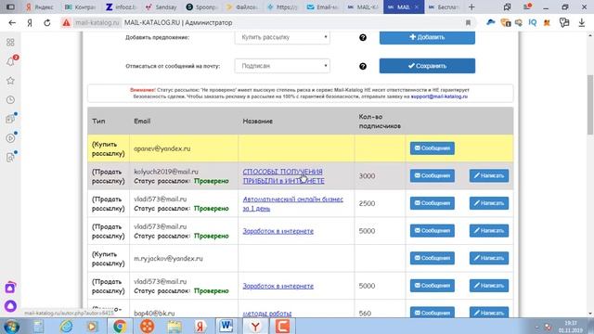Open "Подписан" subscription dropdown
594x334 pixels.
pos(282,66)
